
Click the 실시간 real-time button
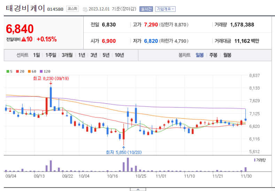coord(146,9)
